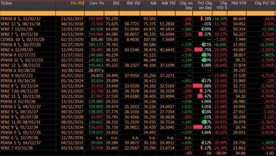Sort by the Chg Pct 5D header
The height and width of the screenshot is (156, 276).
[x=264, y=3]
